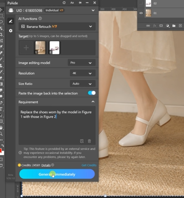Viewport: 184px width, 198px height.
Task: Click the Generate immediately button
Action: tap(57, 174)
